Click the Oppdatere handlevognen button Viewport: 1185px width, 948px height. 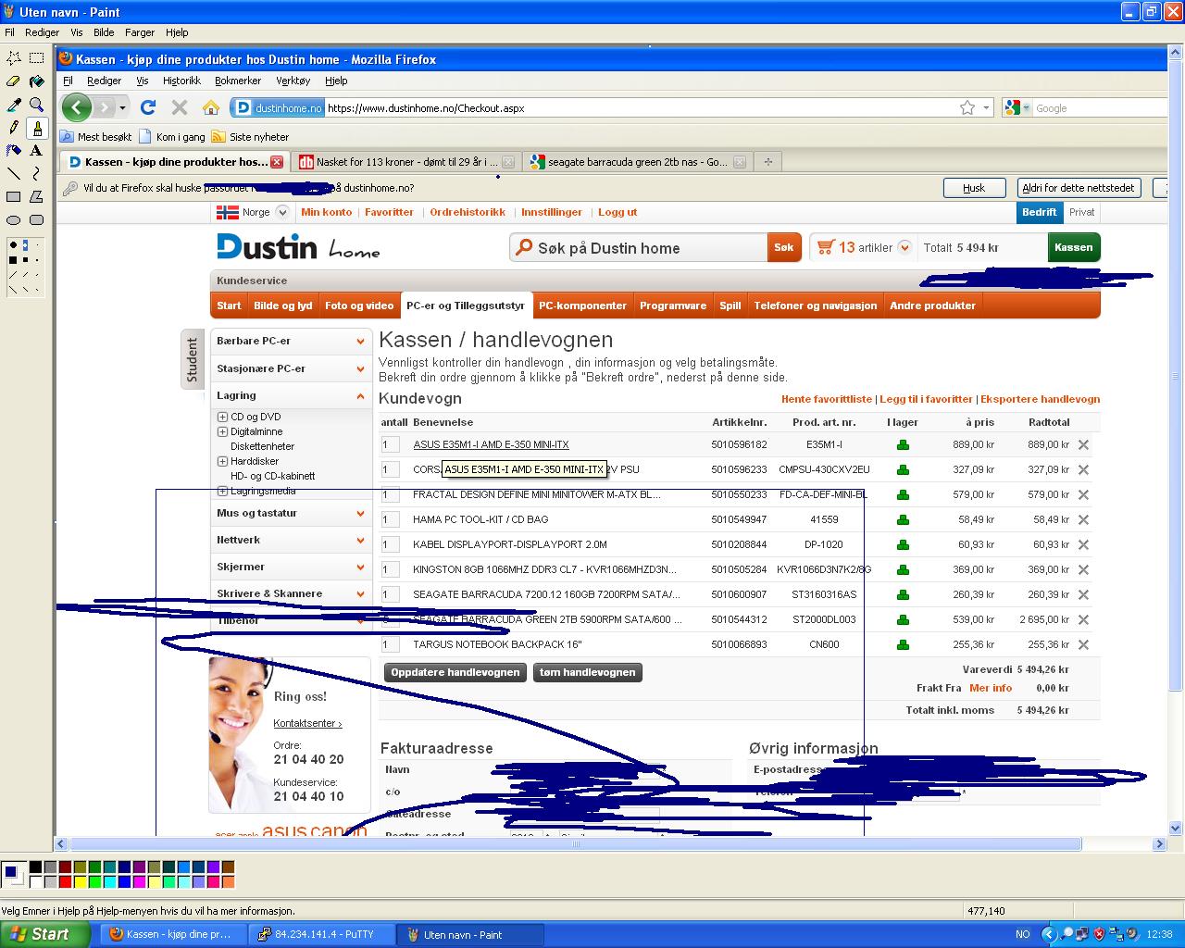coord(455,672)
